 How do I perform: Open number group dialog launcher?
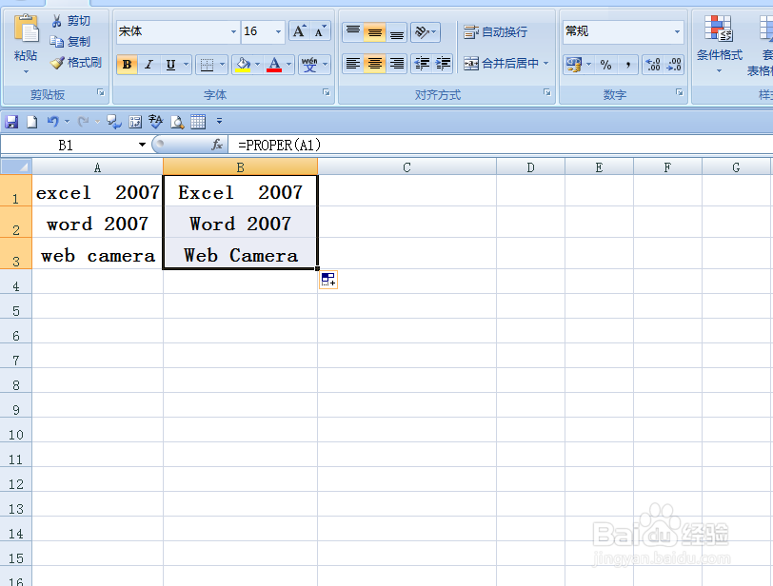(680, 92)
